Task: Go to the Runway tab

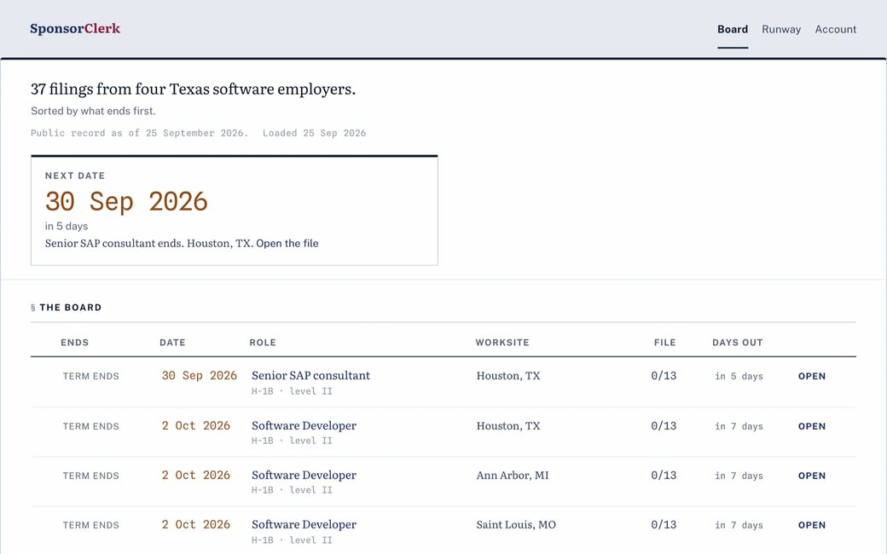Action: (x=781, y=29)
